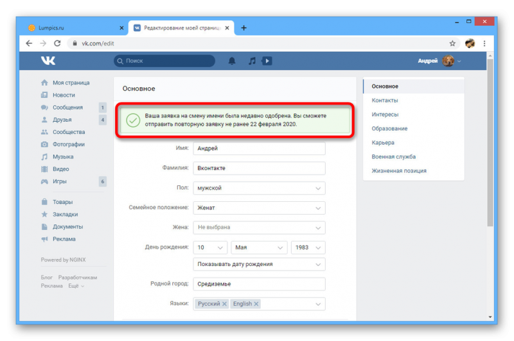
Task: Open Моя страница from sidebar
Action: pos(66,83)
